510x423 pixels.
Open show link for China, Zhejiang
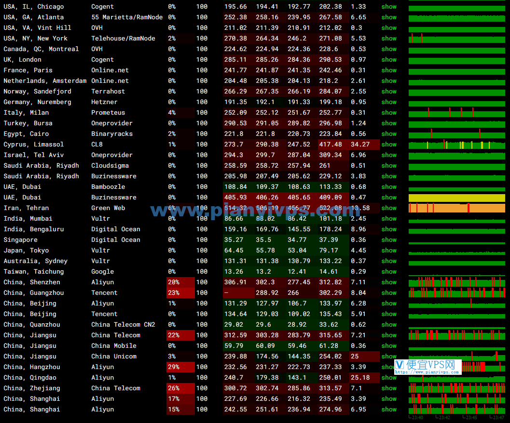point(389,389)
